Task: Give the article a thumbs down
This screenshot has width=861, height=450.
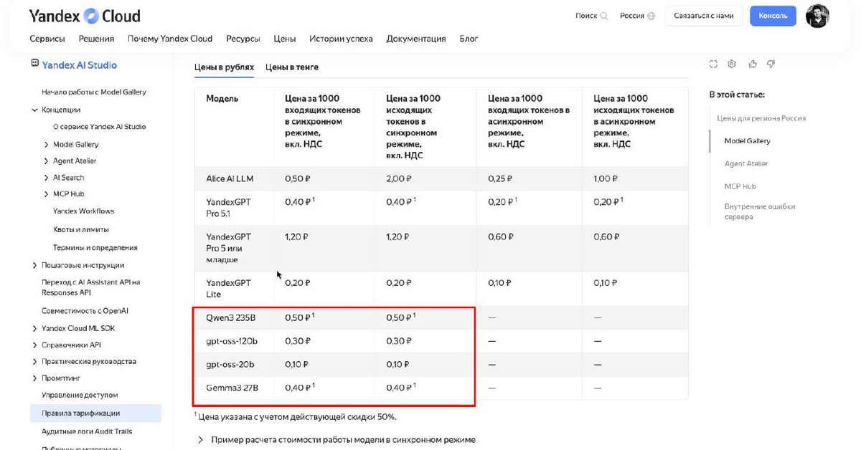Action: click(771, 64)
